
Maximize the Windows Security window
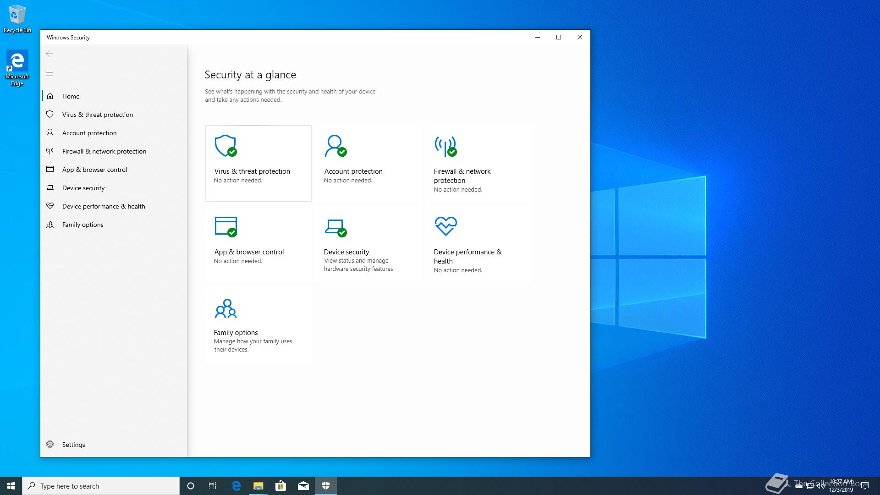559,37
